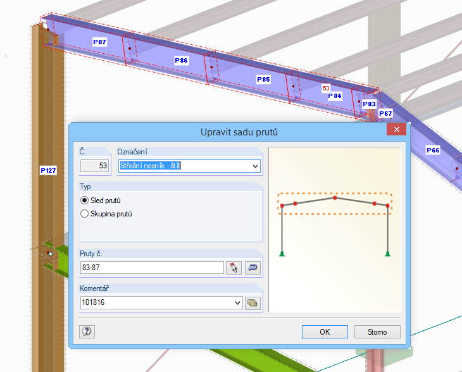
Task: Expand the Komentář dropdown arrow
Action: (237, 303)
